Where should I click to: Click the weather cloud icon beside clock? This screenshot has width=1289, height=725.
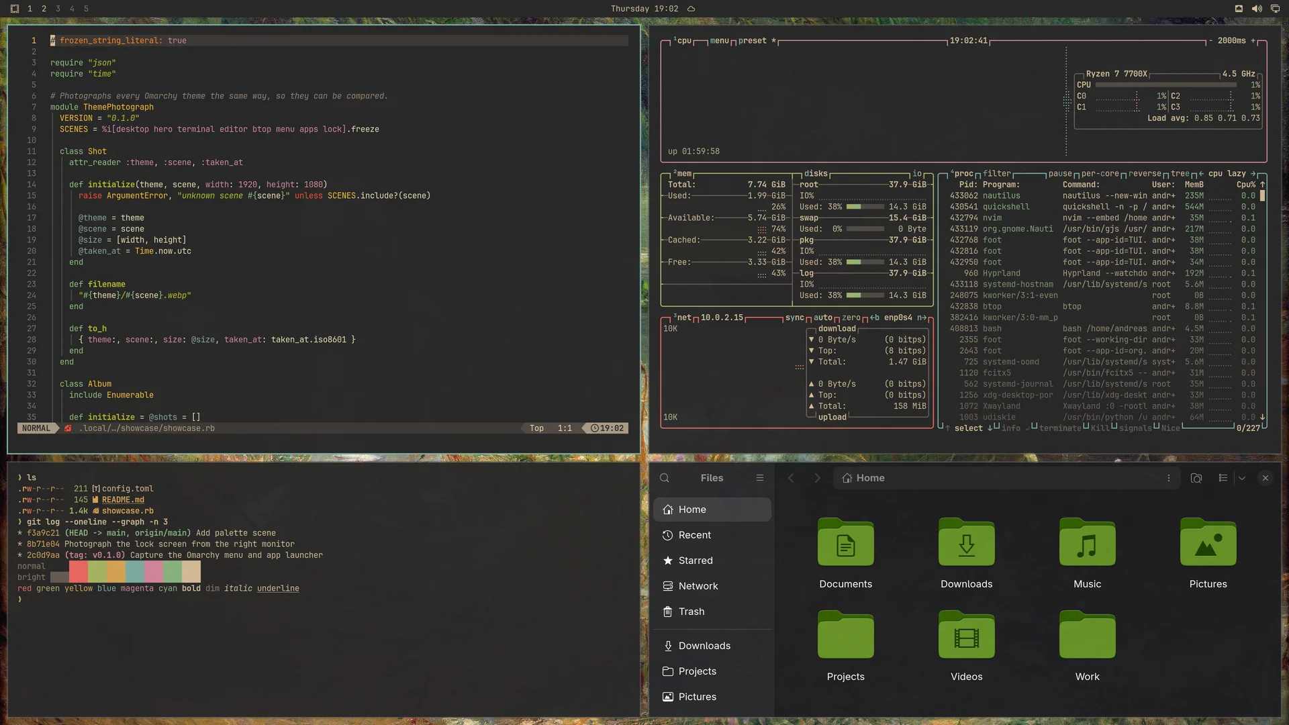tap(691, 9)
